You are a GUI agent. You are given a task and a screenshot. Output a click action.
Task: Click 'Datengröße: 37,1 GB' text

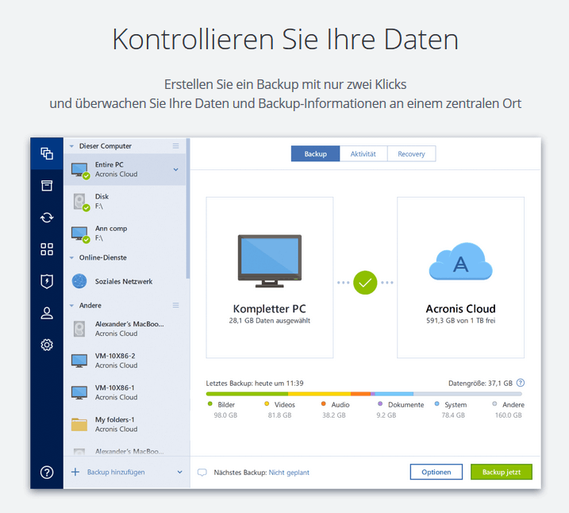(480, 383)
